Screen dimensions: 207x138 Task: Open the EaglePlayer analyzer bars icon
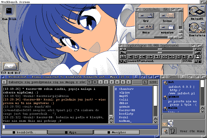(123, 57)
